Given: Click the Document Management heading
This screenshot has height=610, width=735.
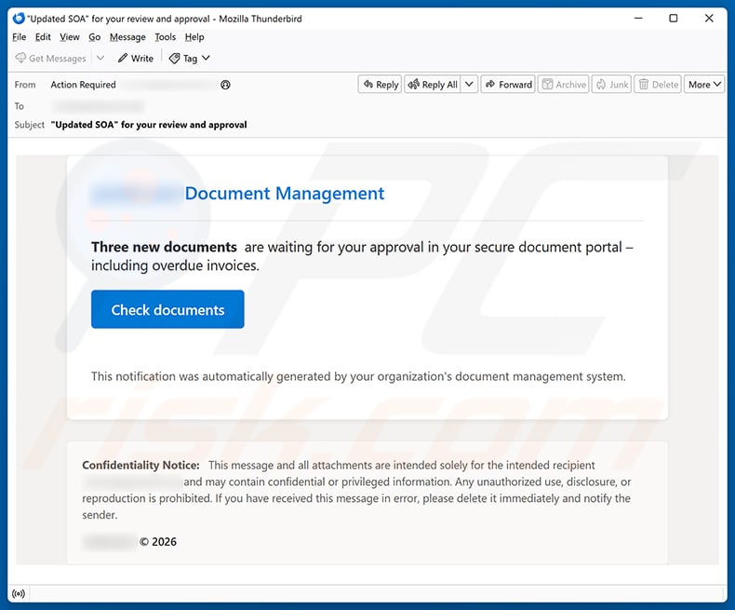Looking at the screenshot, I should point(285,194).
